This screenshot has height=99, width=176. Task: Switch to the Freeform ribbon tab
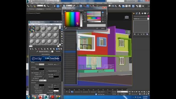coord(40,9)
